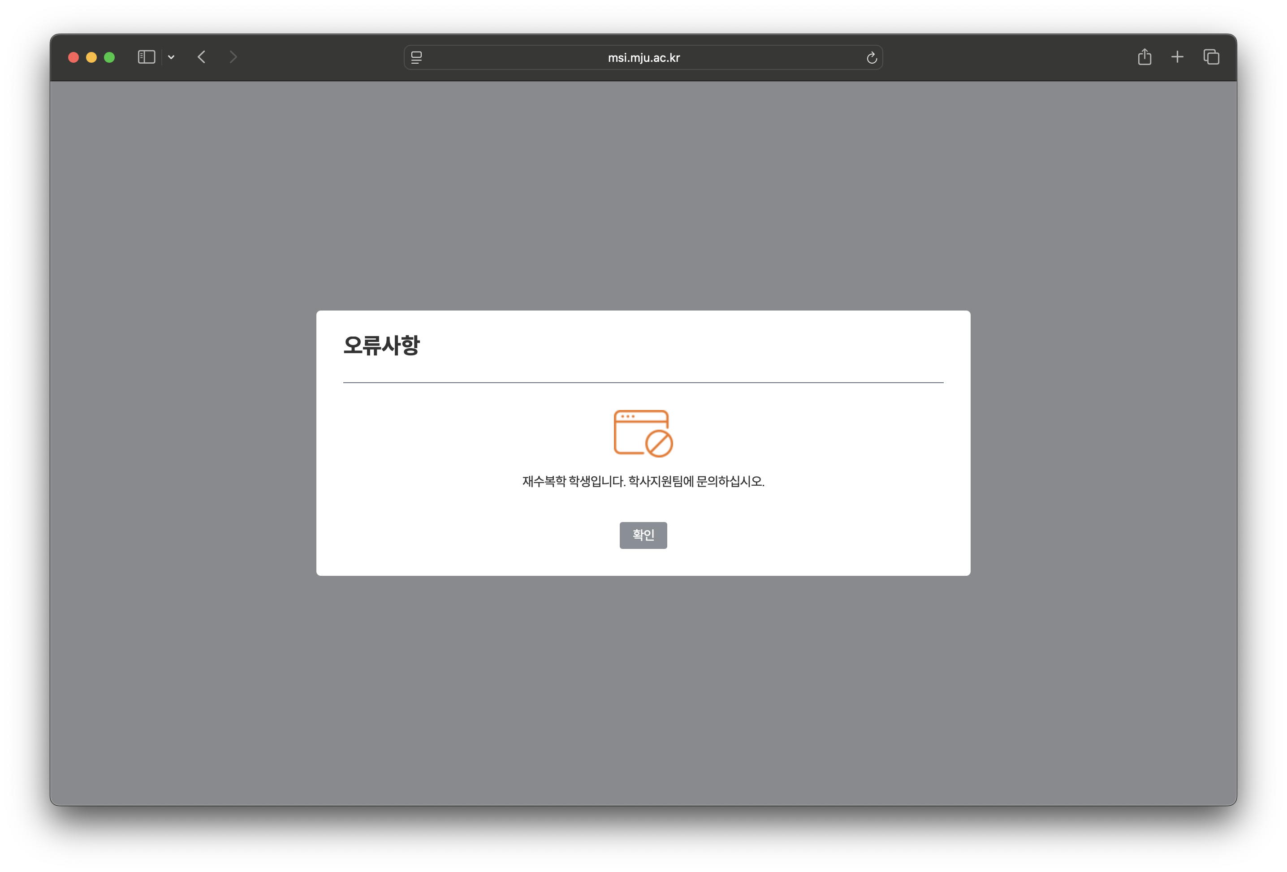The image size is (1287, 872).
Task: Open the Share icon in the toolbar
Action: 1144,56
